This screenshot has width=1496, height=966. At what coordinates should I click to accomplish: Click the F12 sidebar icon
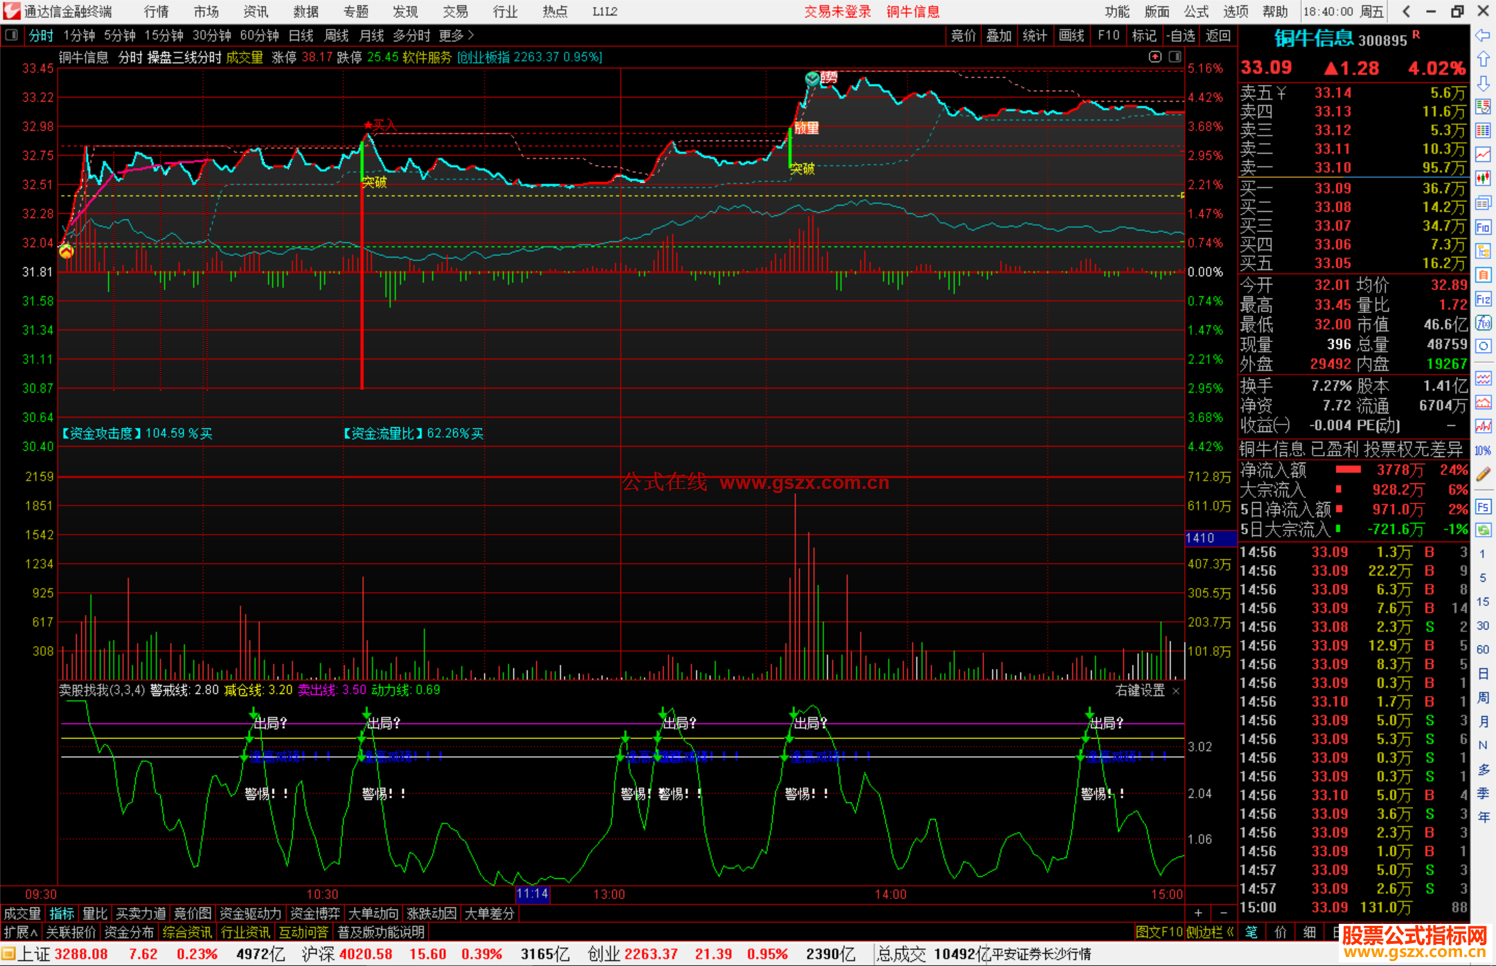click(1483, 299)
